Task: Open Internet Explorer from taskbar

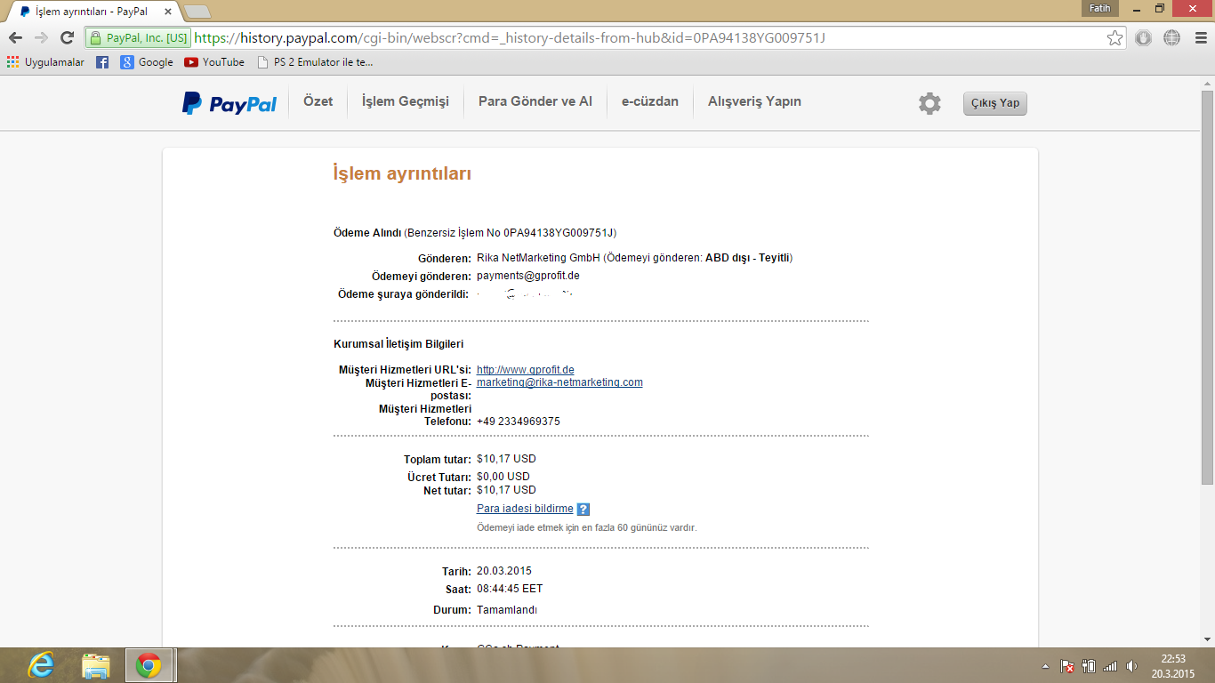Action: [x=41, y=665]
